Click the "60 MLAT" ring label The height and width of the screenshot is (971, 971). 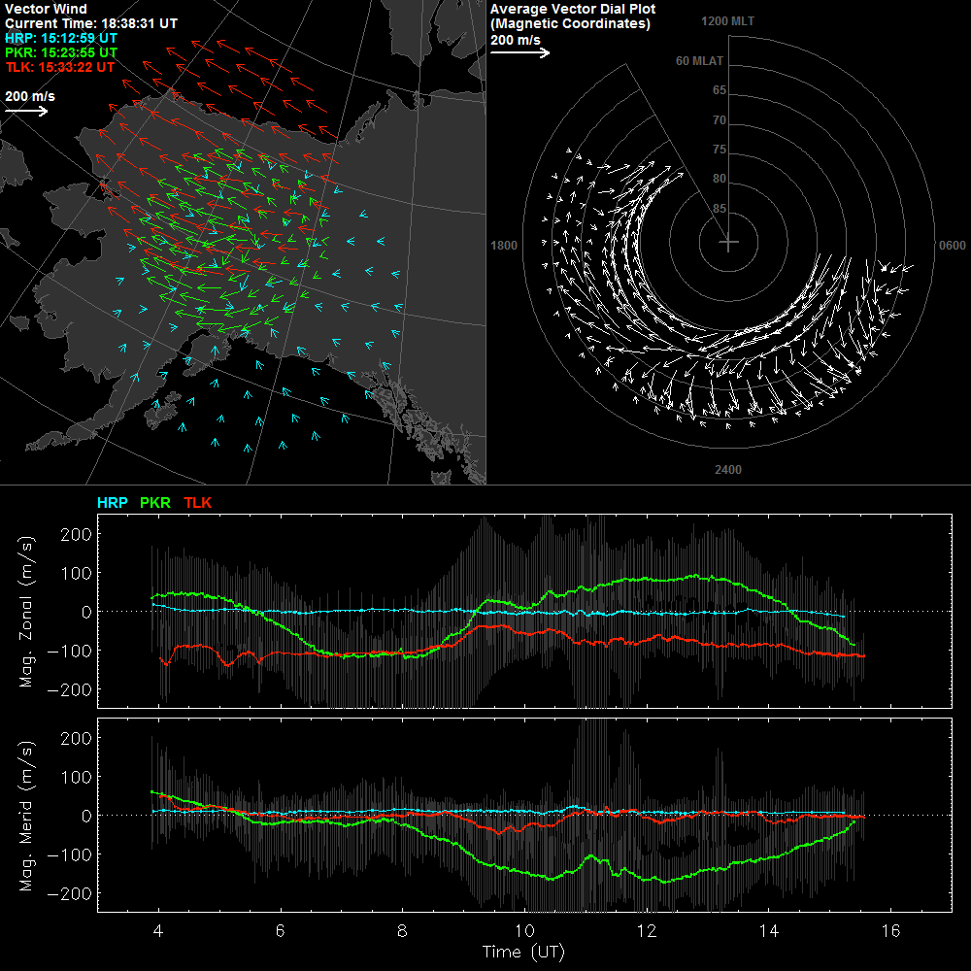699,60
